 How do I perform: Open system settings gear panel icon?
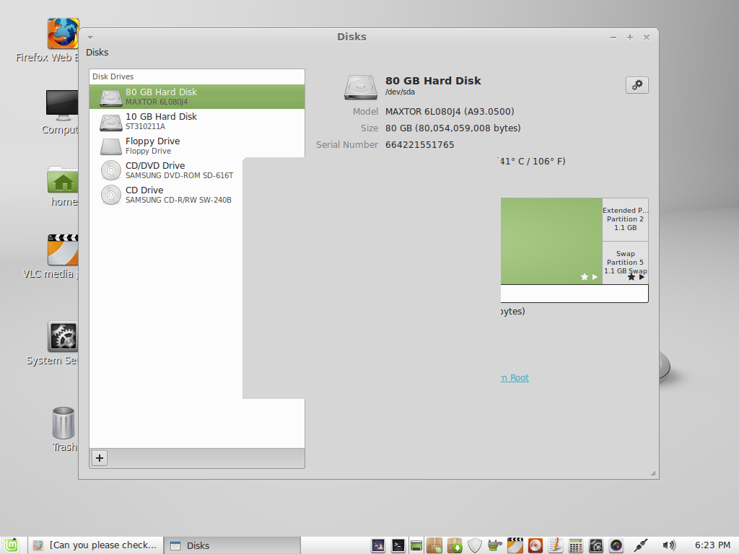coord(596,545)
